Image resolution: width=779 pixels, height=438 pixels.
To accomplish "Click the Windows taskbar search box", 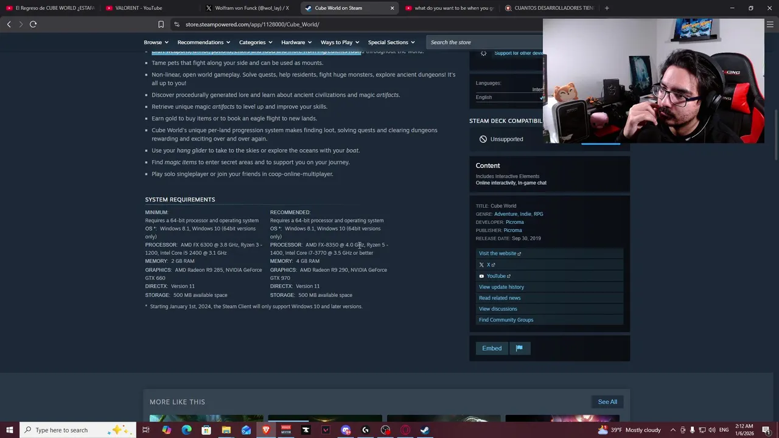I will pos(79,430).
